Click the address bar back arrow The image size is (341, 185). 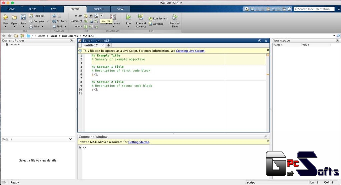click(4, 36)
